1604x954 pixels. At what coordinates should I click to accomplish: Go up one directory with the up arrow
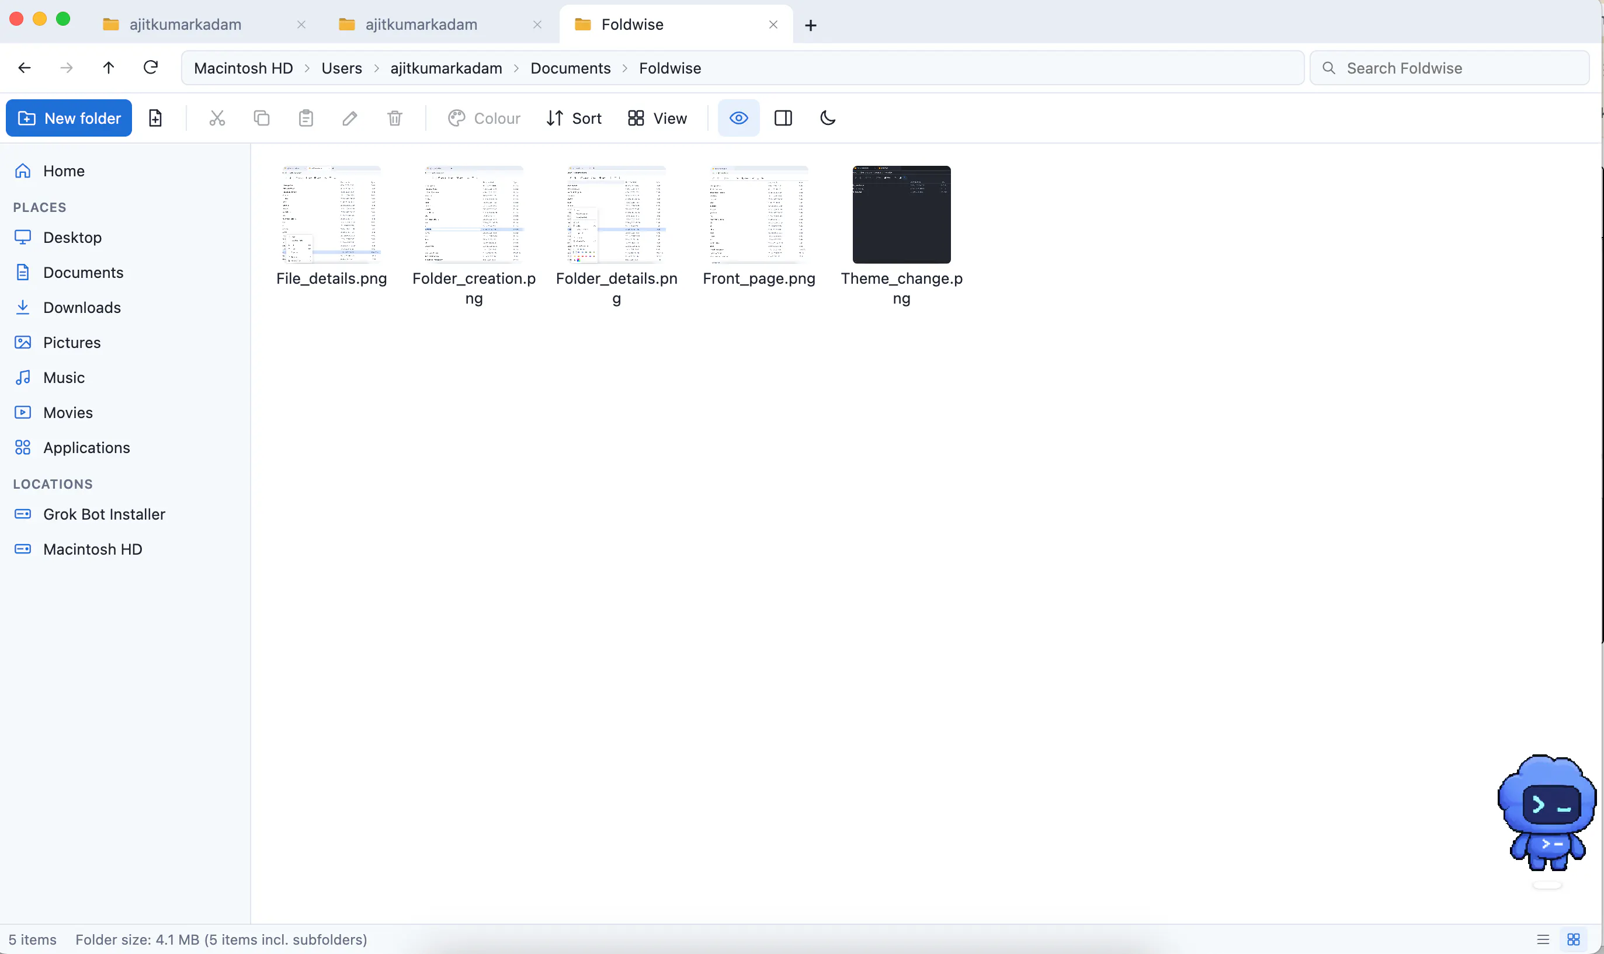click(x=109, y=68)
